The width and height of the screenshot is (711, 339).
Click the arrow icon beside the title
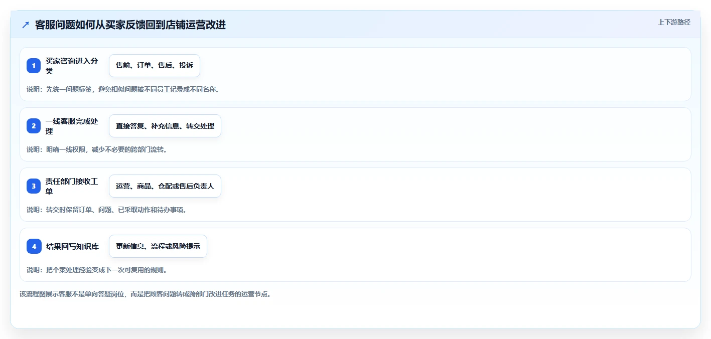click(x=26, y=25)
